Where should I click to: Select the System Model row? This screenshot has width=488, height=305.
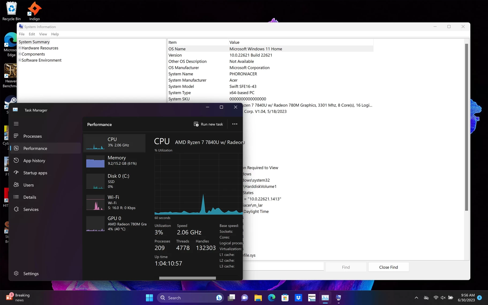[x=270, y=86]
